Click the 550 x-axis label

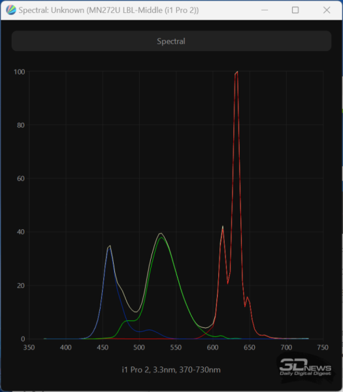point(176,348)
